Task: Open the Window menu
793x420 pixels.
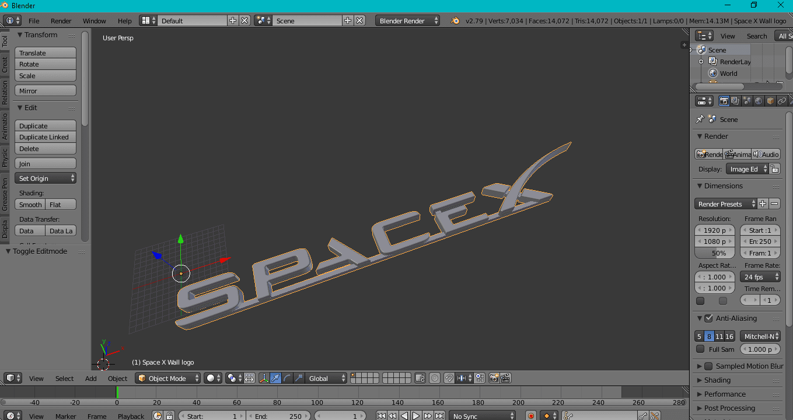Action: [94, 20]
